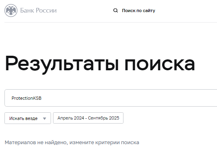Go to homepage via the round logo
Image resolution: width=217 pixels, height=147 pixels.
pyautogui.click(x=11, y=10)
